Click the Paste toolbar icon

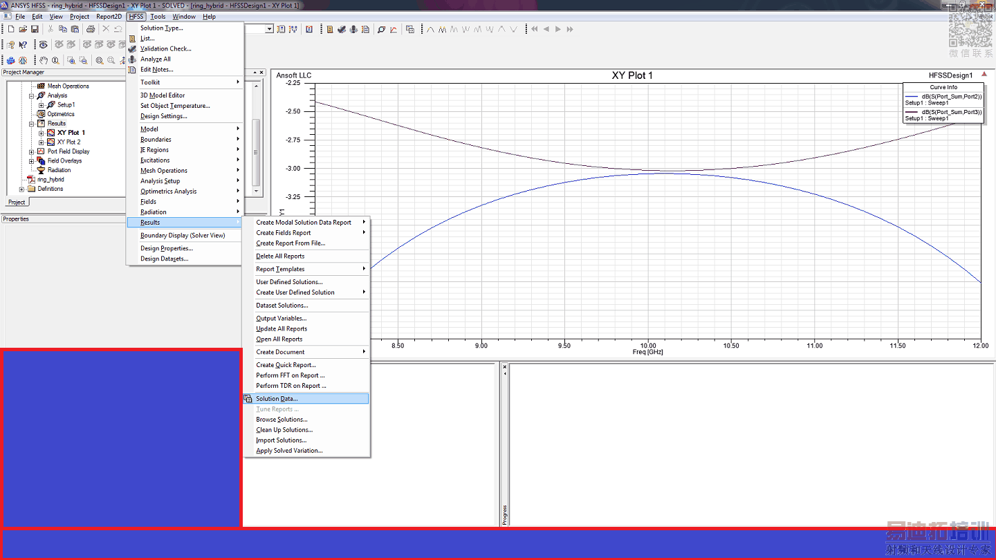pyautogui.click(x=74, y=29)
